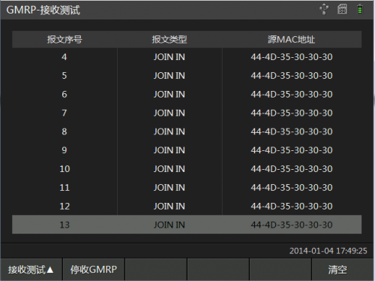Click the 清空 button to clear list
The image size is (375, 281).
[x=343, y=270]
